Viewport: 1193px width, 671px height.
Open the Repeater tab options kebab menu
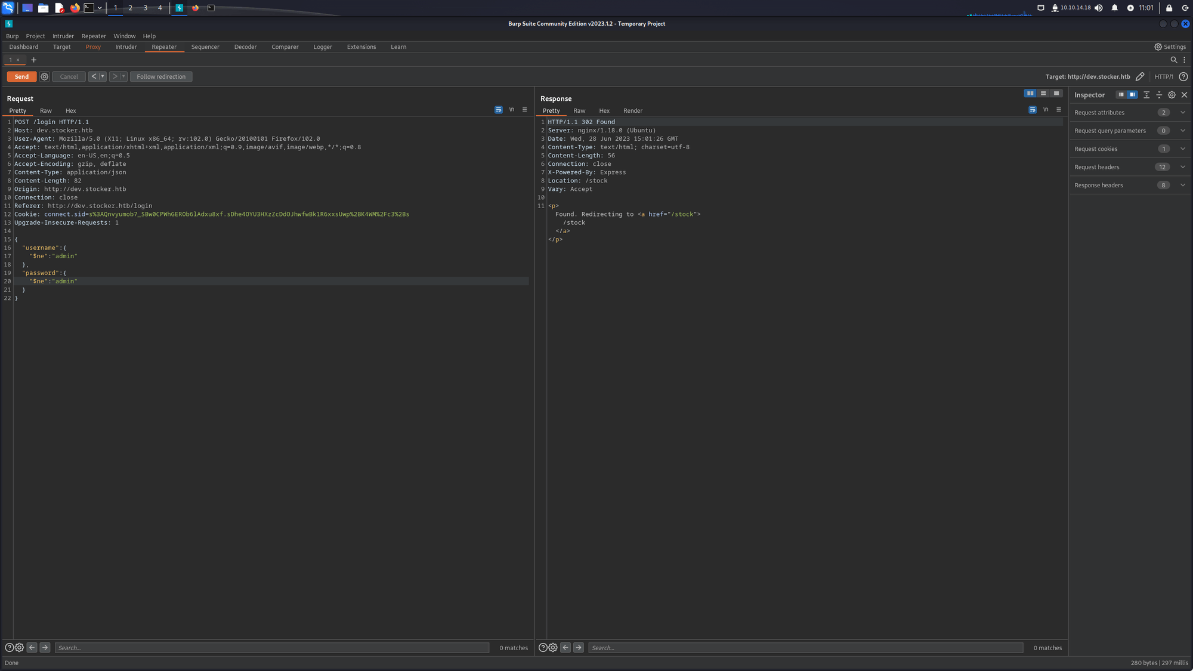tap(1184, 60)
